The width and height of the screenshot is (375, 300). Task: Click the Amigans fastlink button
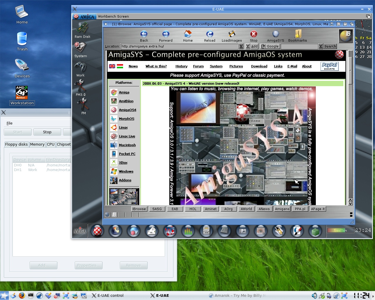(x=282, y=209)
